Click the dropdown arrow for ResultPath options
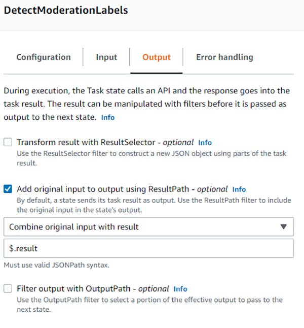The width and height of the screenshot is (304, 328). 284,227
